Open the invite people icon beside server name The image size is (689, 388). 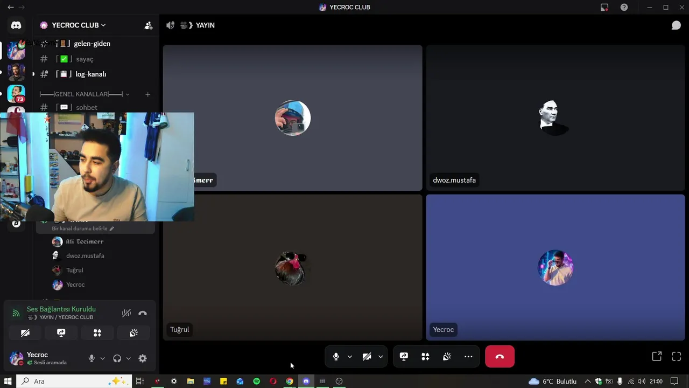pos(149,25)
